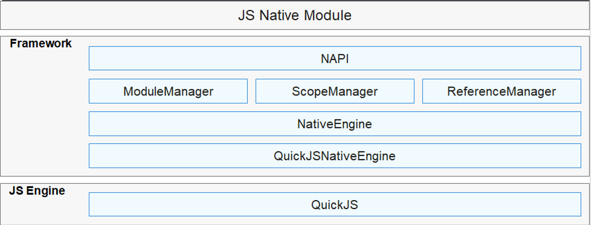The height and width of the screenshot is (225, 591).
Task: Click the ReferenceManager box
Action: [501, 91]
